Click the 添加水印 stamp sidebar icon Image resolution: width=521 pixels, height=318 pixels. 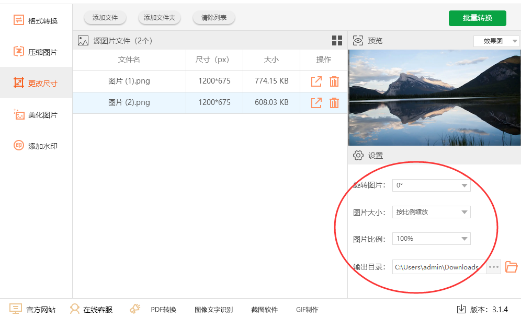pos(19,145)
